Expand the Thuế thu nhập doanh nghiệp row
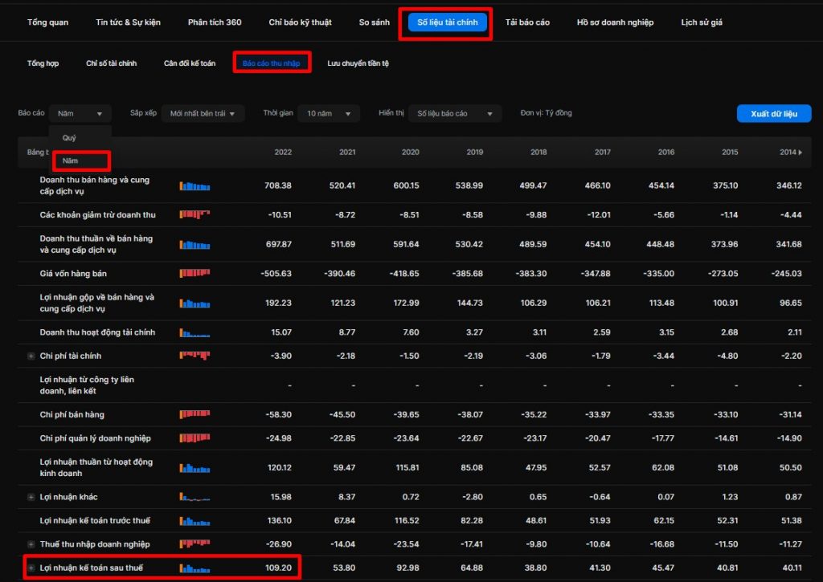Viewport: 823px width, 582px height. [x=31, y=545]
